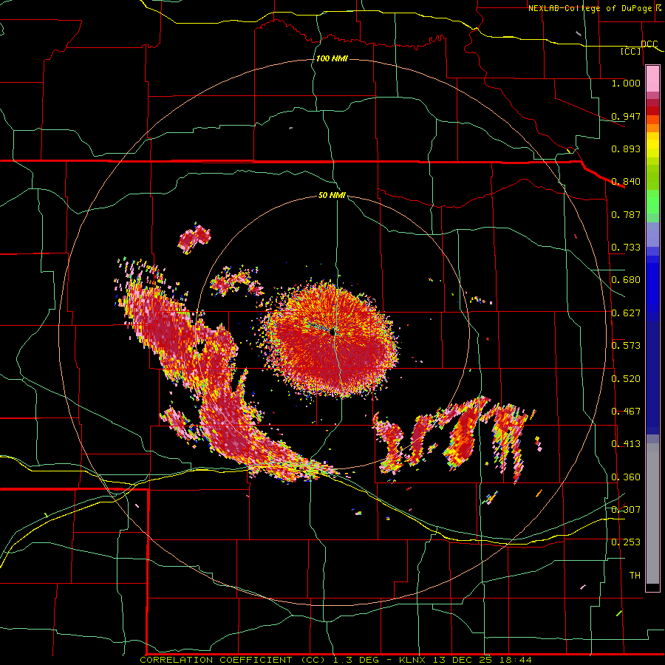Pick the pink top segment of color bar
Screen dimensions: 665x665
pos(652,79)
